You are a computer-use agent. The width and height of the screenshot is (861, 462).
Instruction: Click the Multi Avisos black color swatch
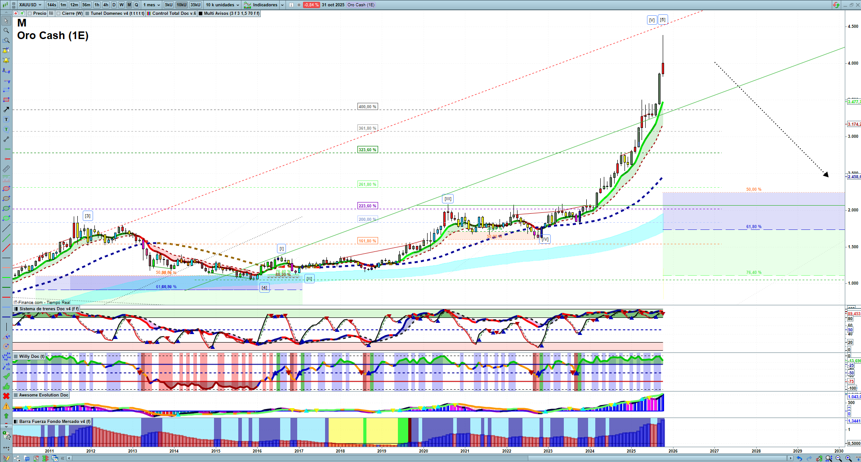coord(201,13)
